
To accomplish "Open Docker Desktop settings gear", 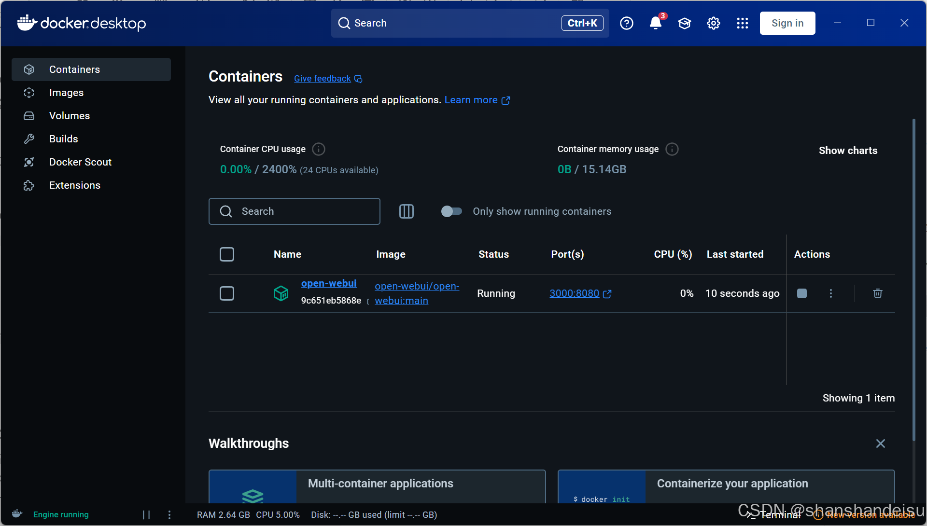I will coord(713,23).
